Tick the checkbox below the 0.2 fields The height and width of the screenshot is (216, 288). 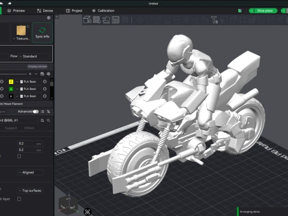point(19,156)
